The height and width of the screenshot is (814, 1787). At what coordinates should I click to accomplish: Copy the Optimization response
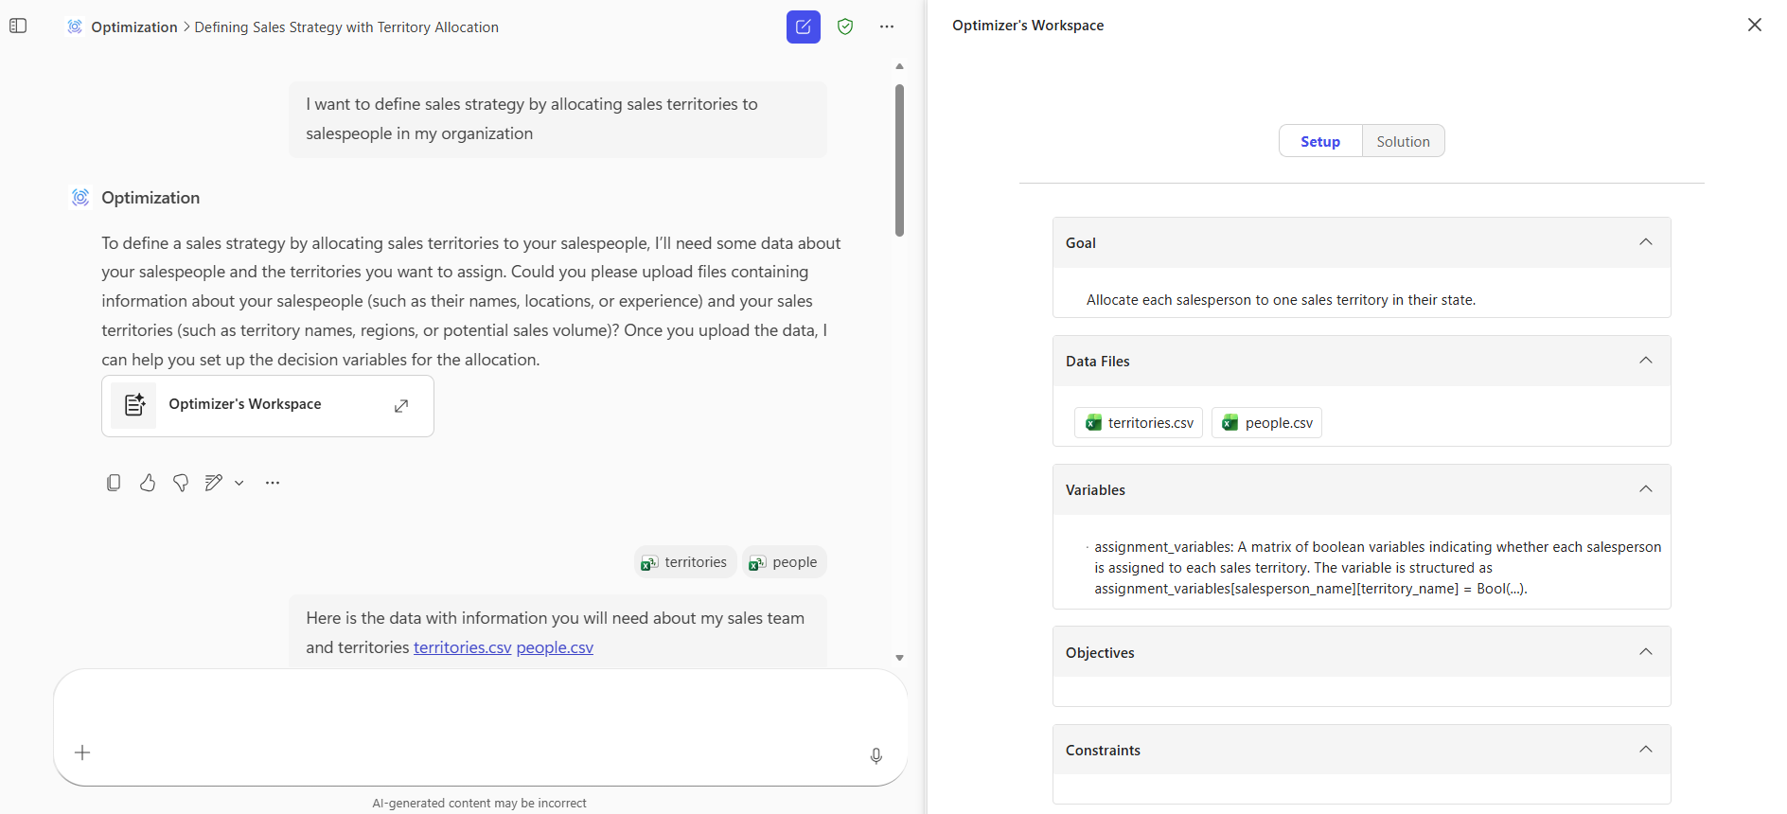coord(114,483)
